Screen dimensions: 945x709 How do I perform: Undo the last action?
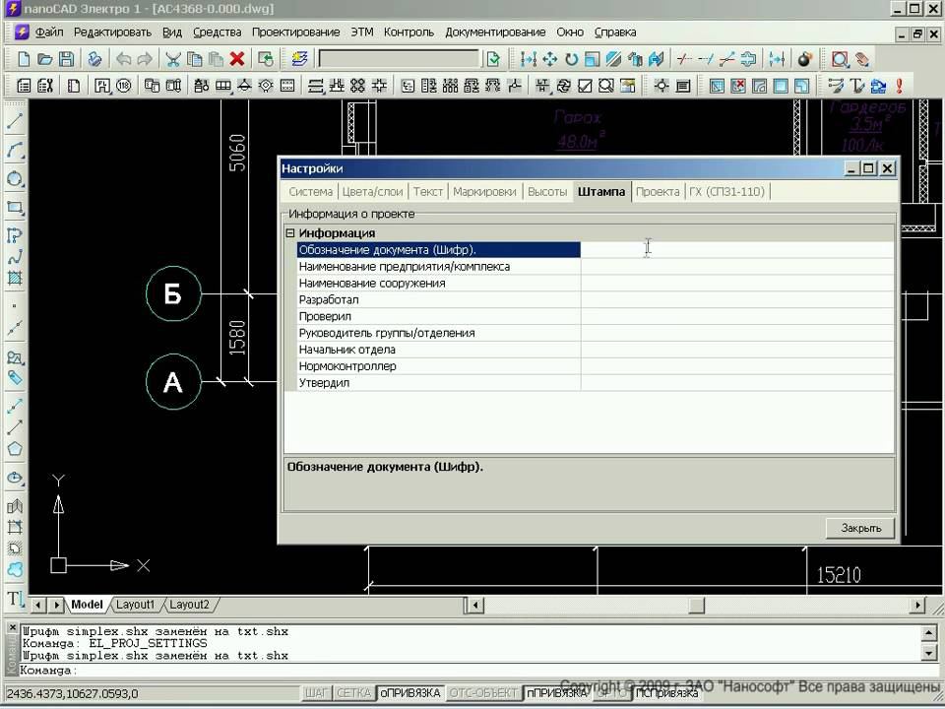pyautogui.click(x=124, y=59)
